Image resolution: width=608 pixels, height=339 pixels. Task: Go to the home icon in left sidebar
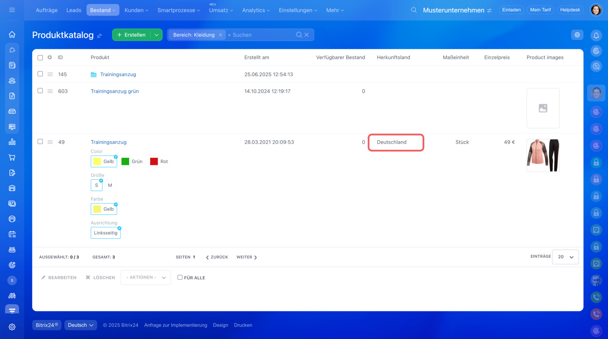click(x=12, y=34)
